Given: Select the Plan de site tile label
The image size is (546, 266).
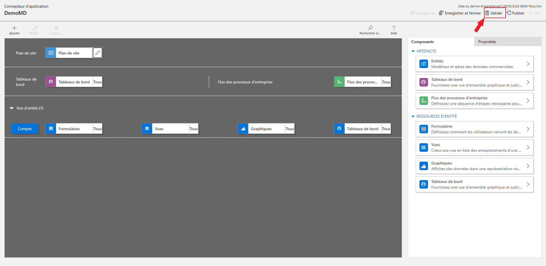Looking at the screenshot, I should coord(69,53).
